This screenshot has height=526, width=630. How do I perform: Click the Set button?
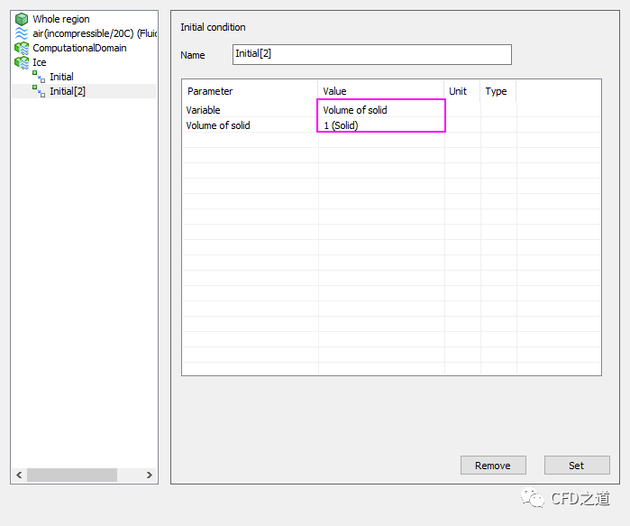click(x=577, y=466)
